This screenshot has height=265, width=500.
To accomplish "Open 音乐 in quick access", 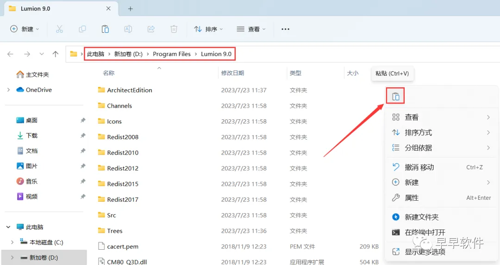I will (x=27, y=182).
